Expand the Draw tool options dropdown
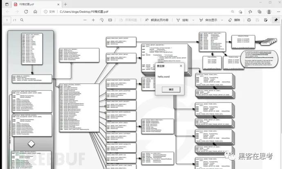The height and width of the screenshot is (169, 282). point(193,20)
